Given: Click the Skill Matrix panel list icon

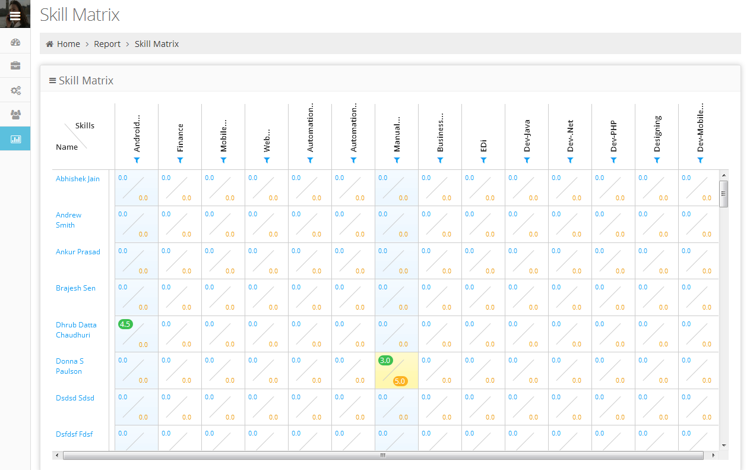Looking at the screenshot, I should click(x=52, y=81).
